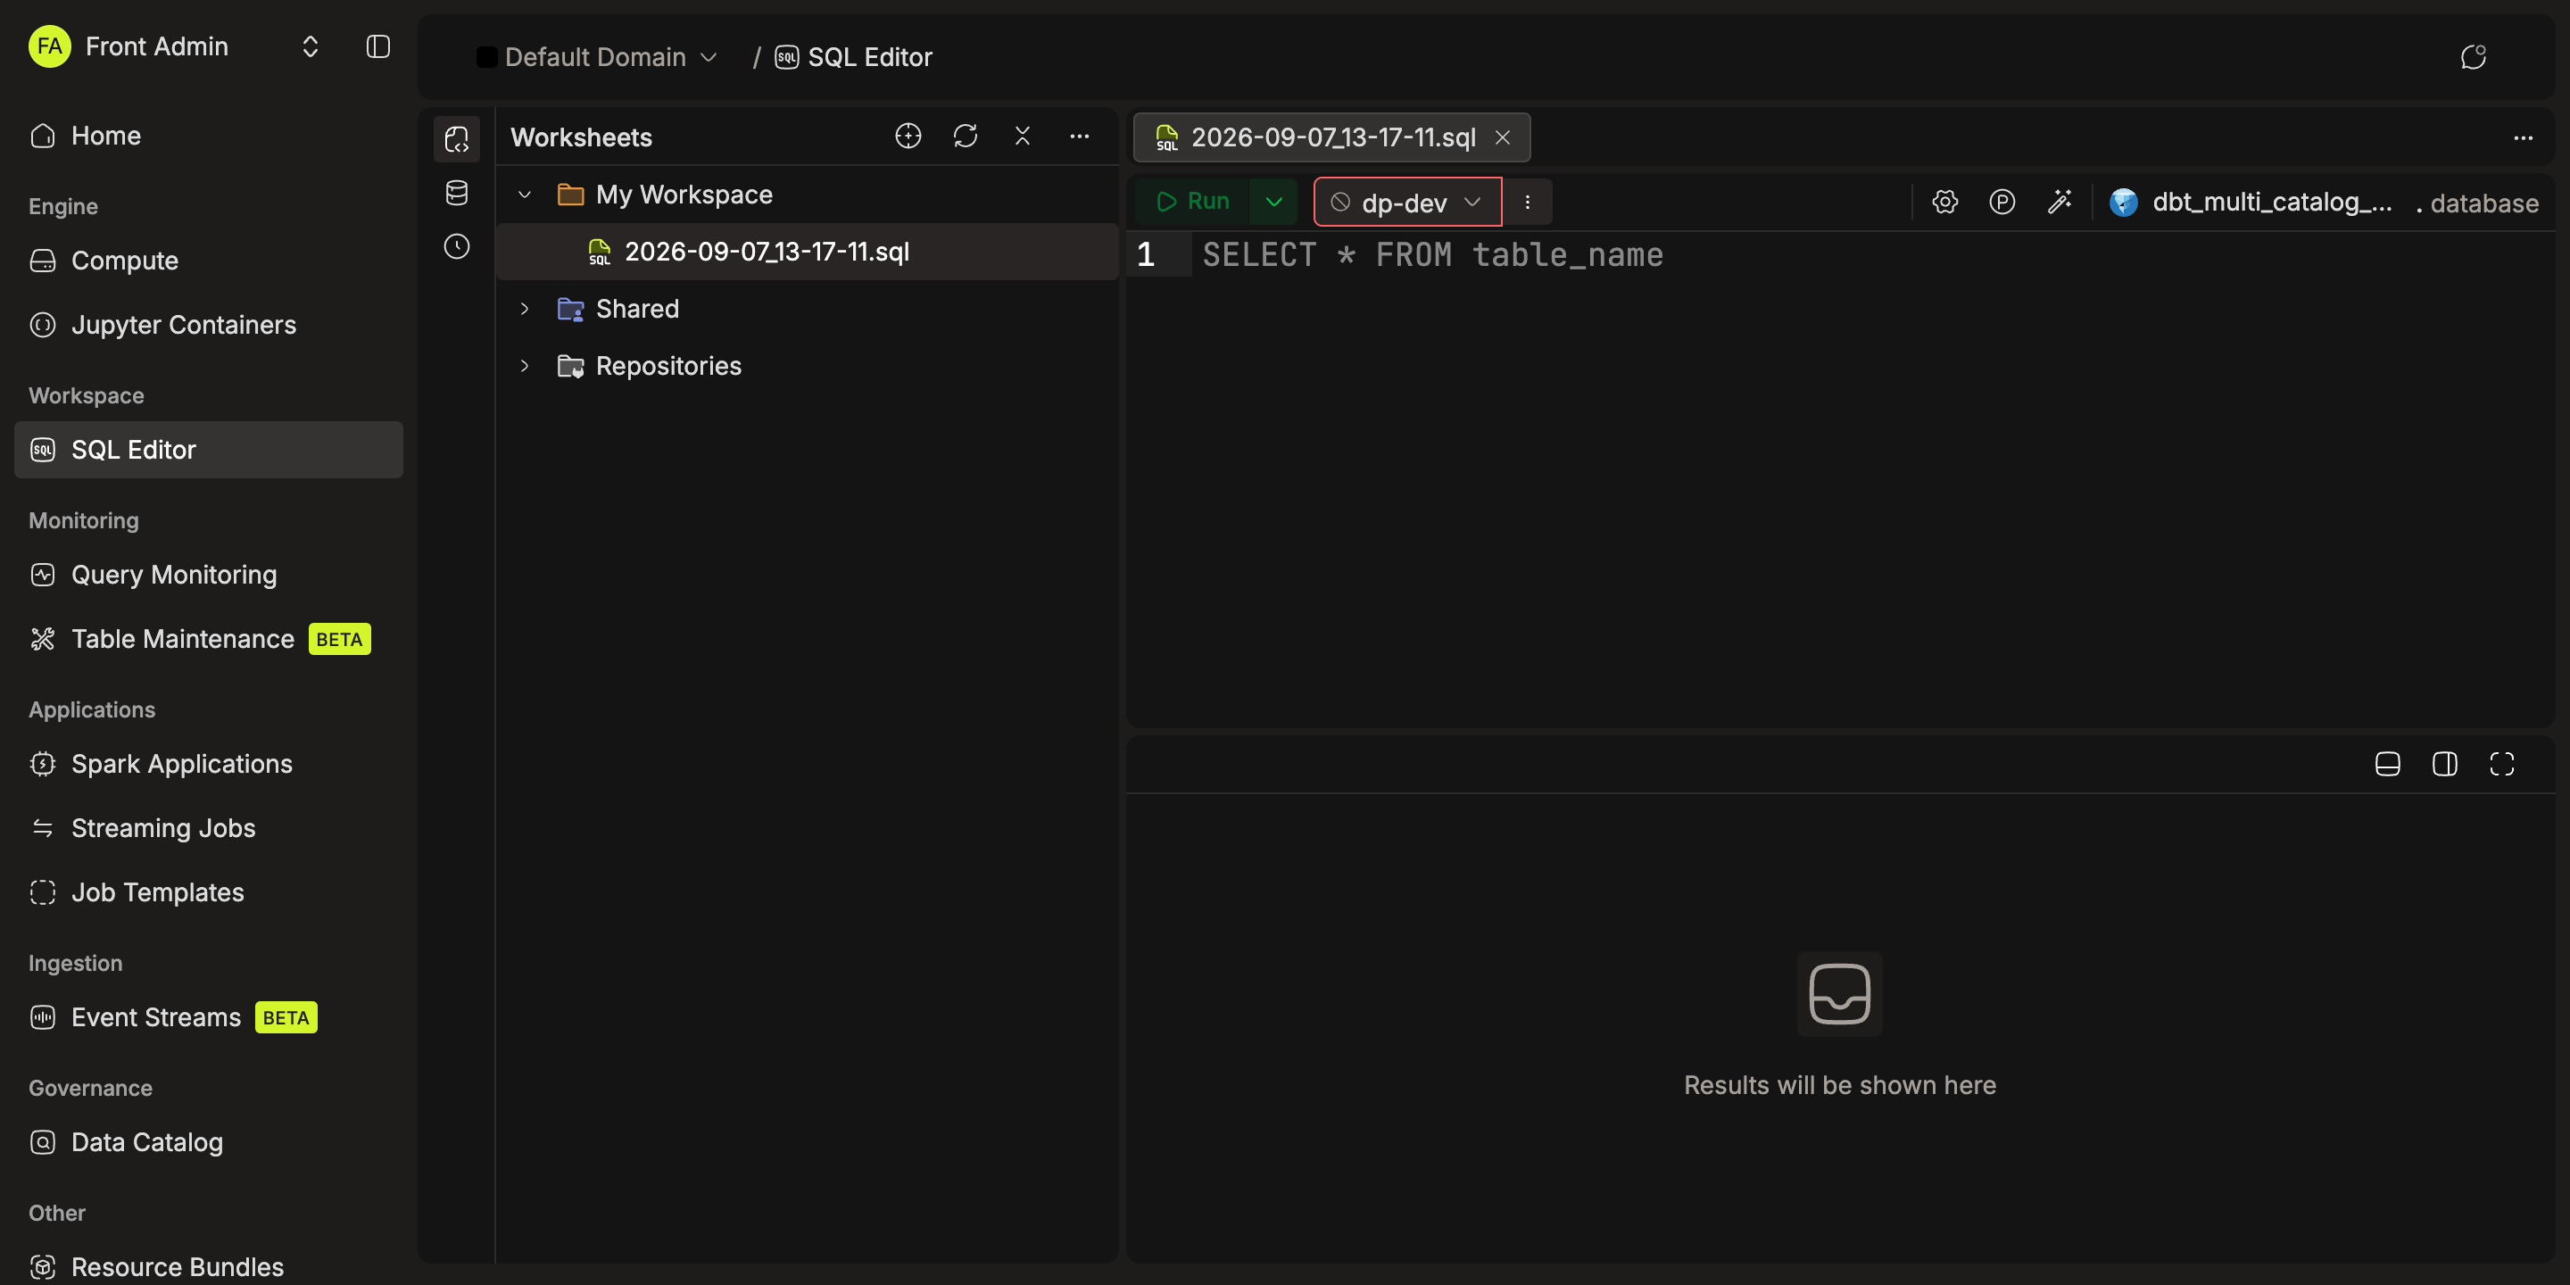Viewport: 2570px width, 1285px height.
Task: Close the 2026-09-07_13-17-11.sql tab
Action: pos(1503,137)
